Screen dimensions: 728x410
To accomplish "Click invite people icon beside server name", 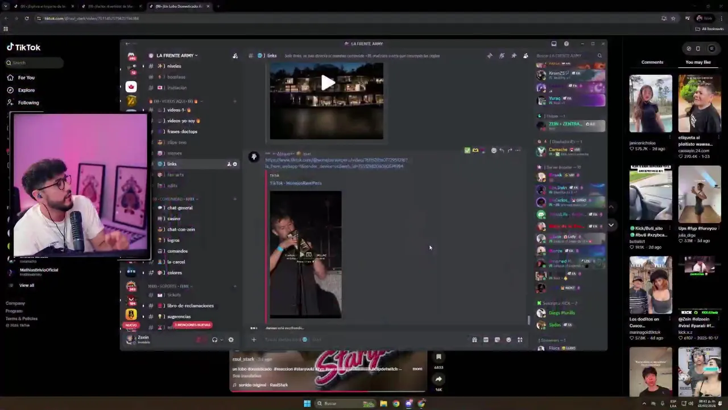I will pos(235,56).
